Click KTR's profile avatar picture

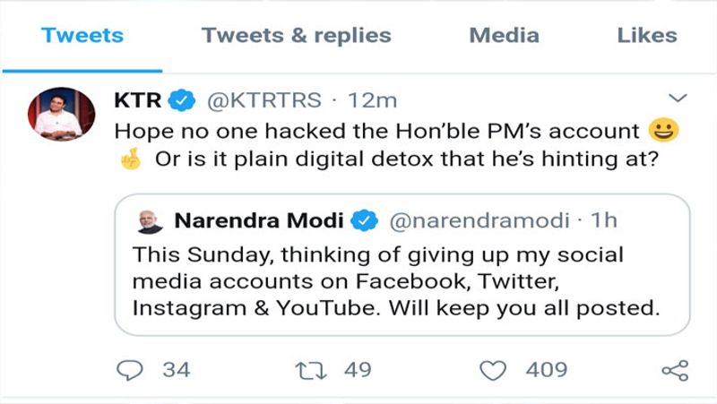[60, 114]
